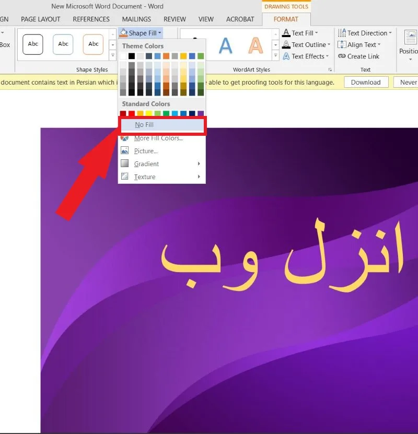Click the Texture submenu arrow
This screenshot has width=418, height=434.
(199, 177)
